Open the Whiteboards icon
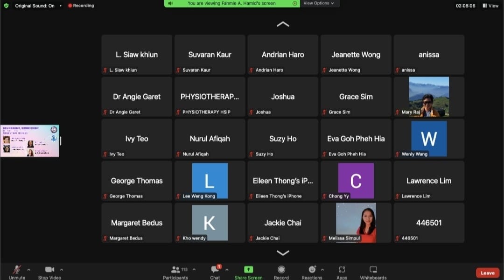The height and width of the screenshot is (280, 504). [373, 270]
